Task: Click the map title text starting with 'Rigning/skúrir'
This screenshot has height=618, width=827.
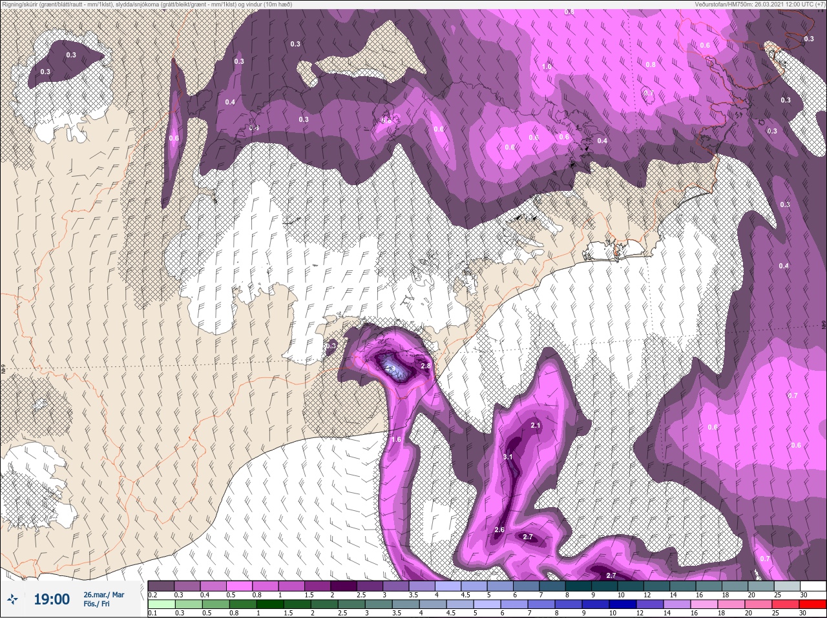Action: pos(147,5)
